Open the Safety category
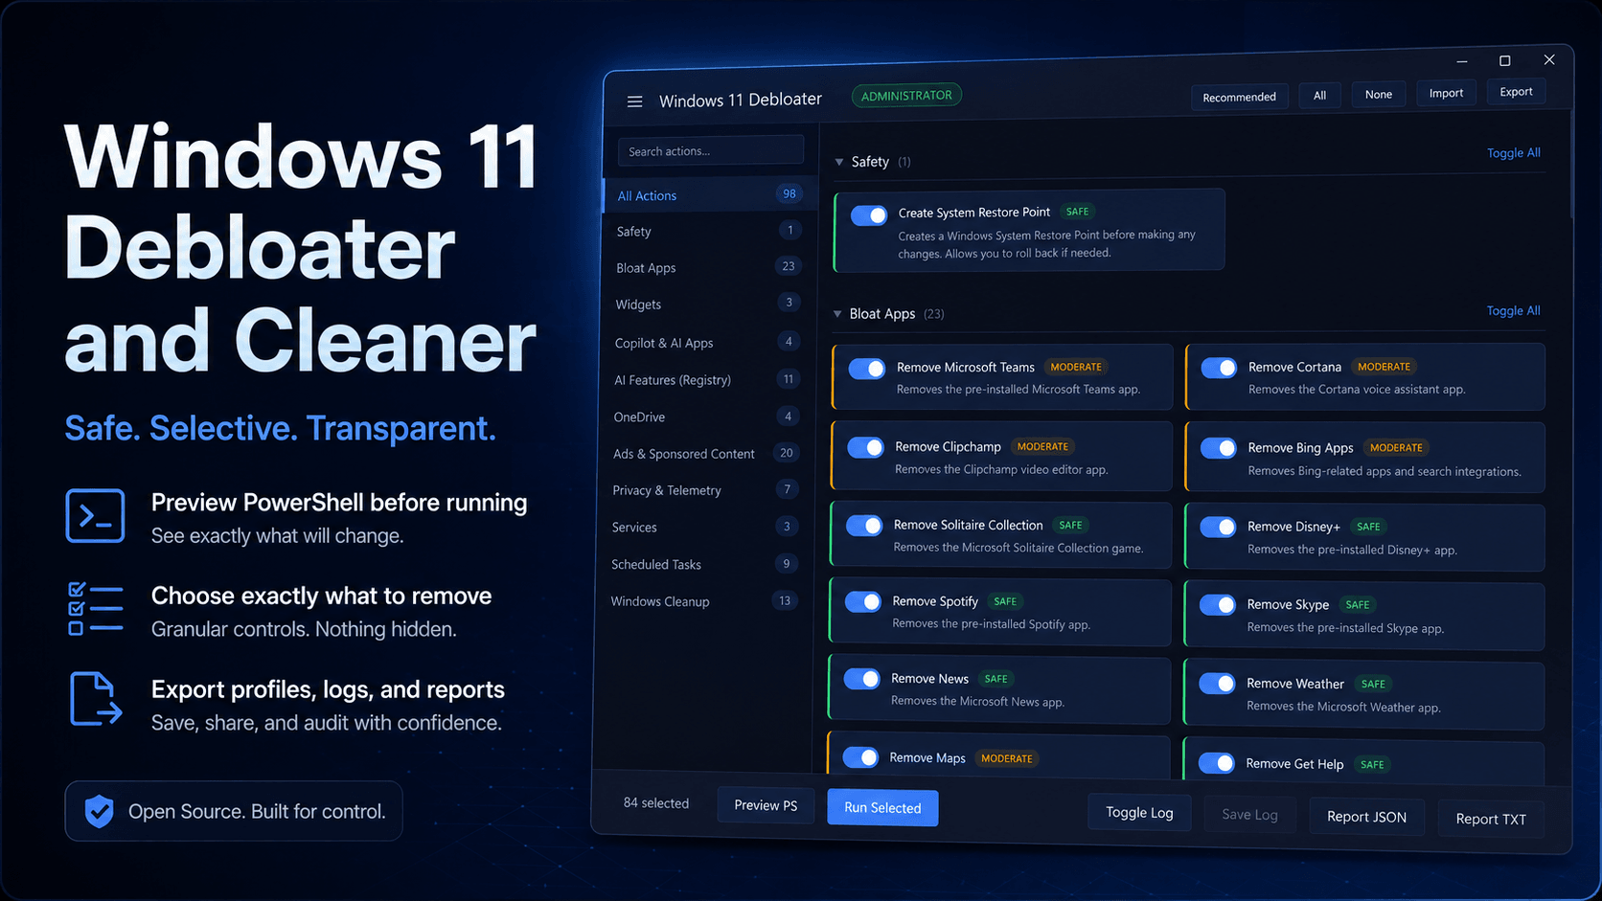This screenshot has width=1602, height=901. (709, 231)
